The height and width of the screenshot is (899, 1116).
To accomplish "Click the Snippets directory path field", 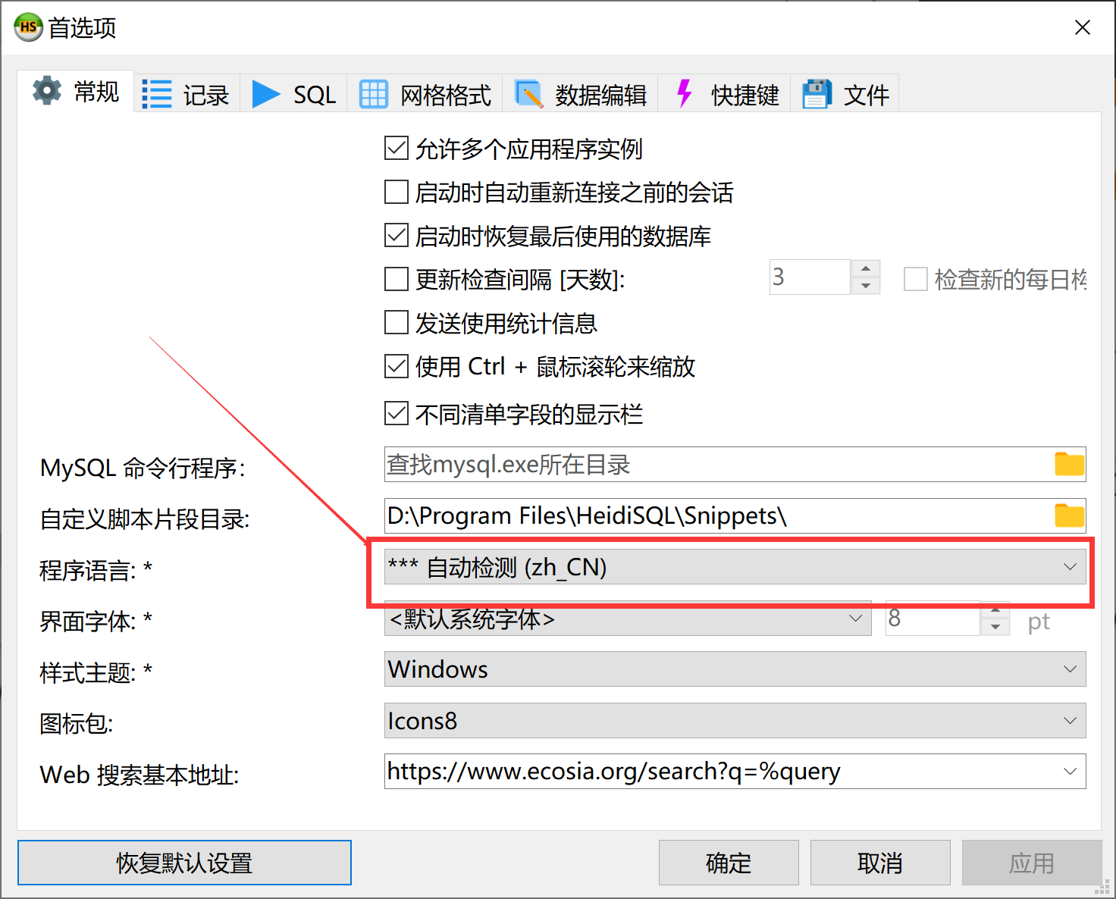I will (719, 515).
